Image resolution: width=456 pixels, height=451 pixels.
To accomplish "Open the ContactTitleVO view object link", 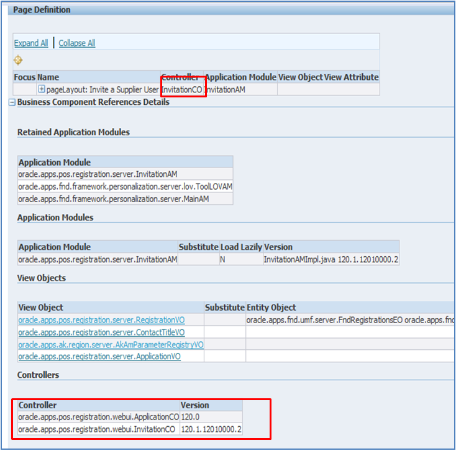I will (101, 332).
